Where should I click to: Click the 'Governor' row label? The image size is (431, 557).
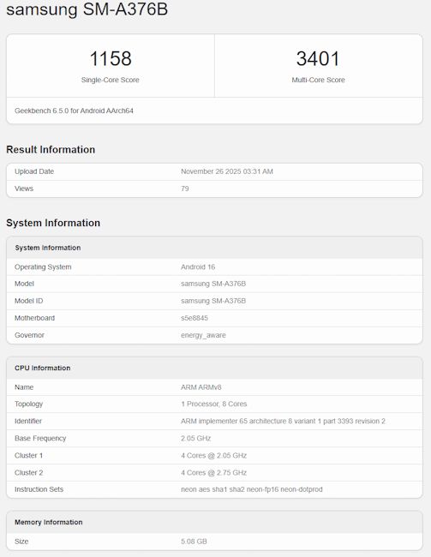29,335
